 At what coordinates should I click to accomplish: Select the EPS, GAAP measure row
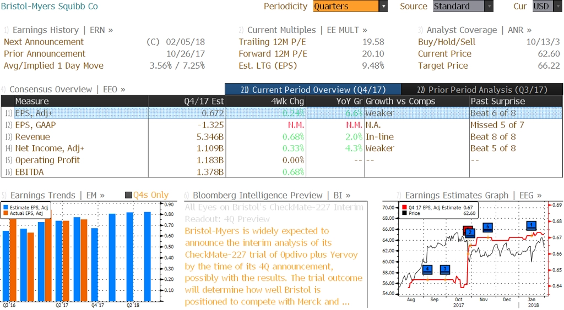click(281, 125)
